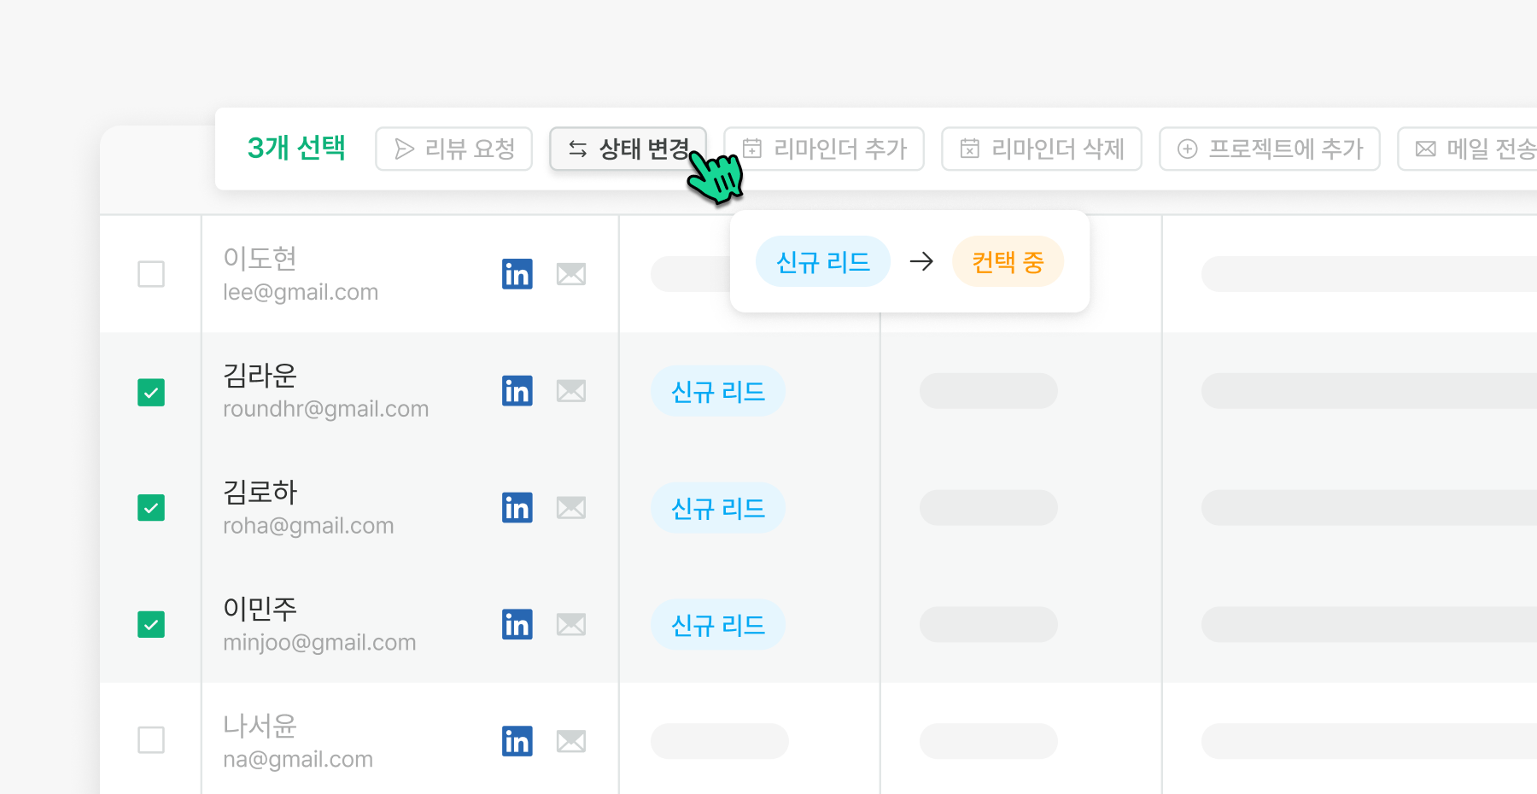The height and width of the screenshot is (794, 1537).
Task: Click 신규 리드 status badge for 김로하
Action: (x=717, y=508)
